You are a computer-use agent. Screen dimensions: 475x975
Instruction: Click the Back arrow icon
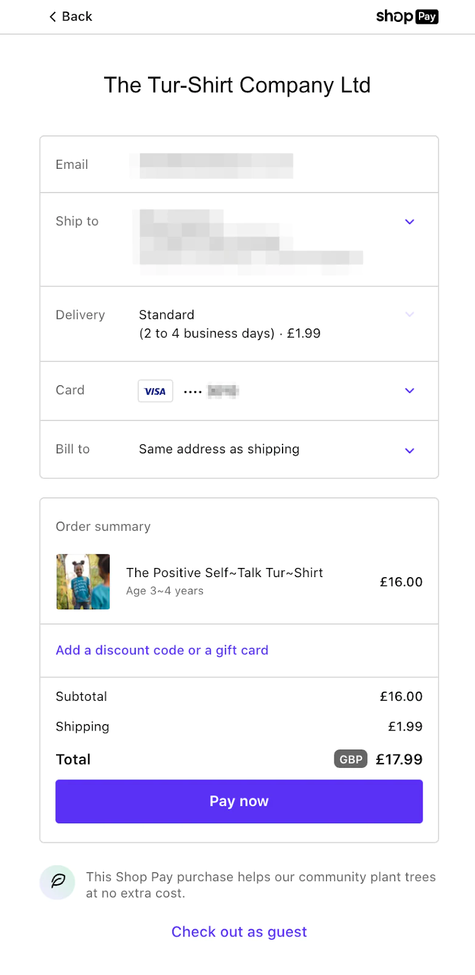[x=52, y=16]
